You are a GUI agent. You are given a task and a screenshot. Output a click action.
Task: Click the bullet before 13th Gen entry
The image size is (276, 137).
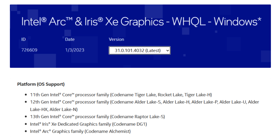(26, 117)
